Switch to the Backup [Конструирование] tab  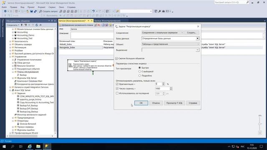point(108,21)
